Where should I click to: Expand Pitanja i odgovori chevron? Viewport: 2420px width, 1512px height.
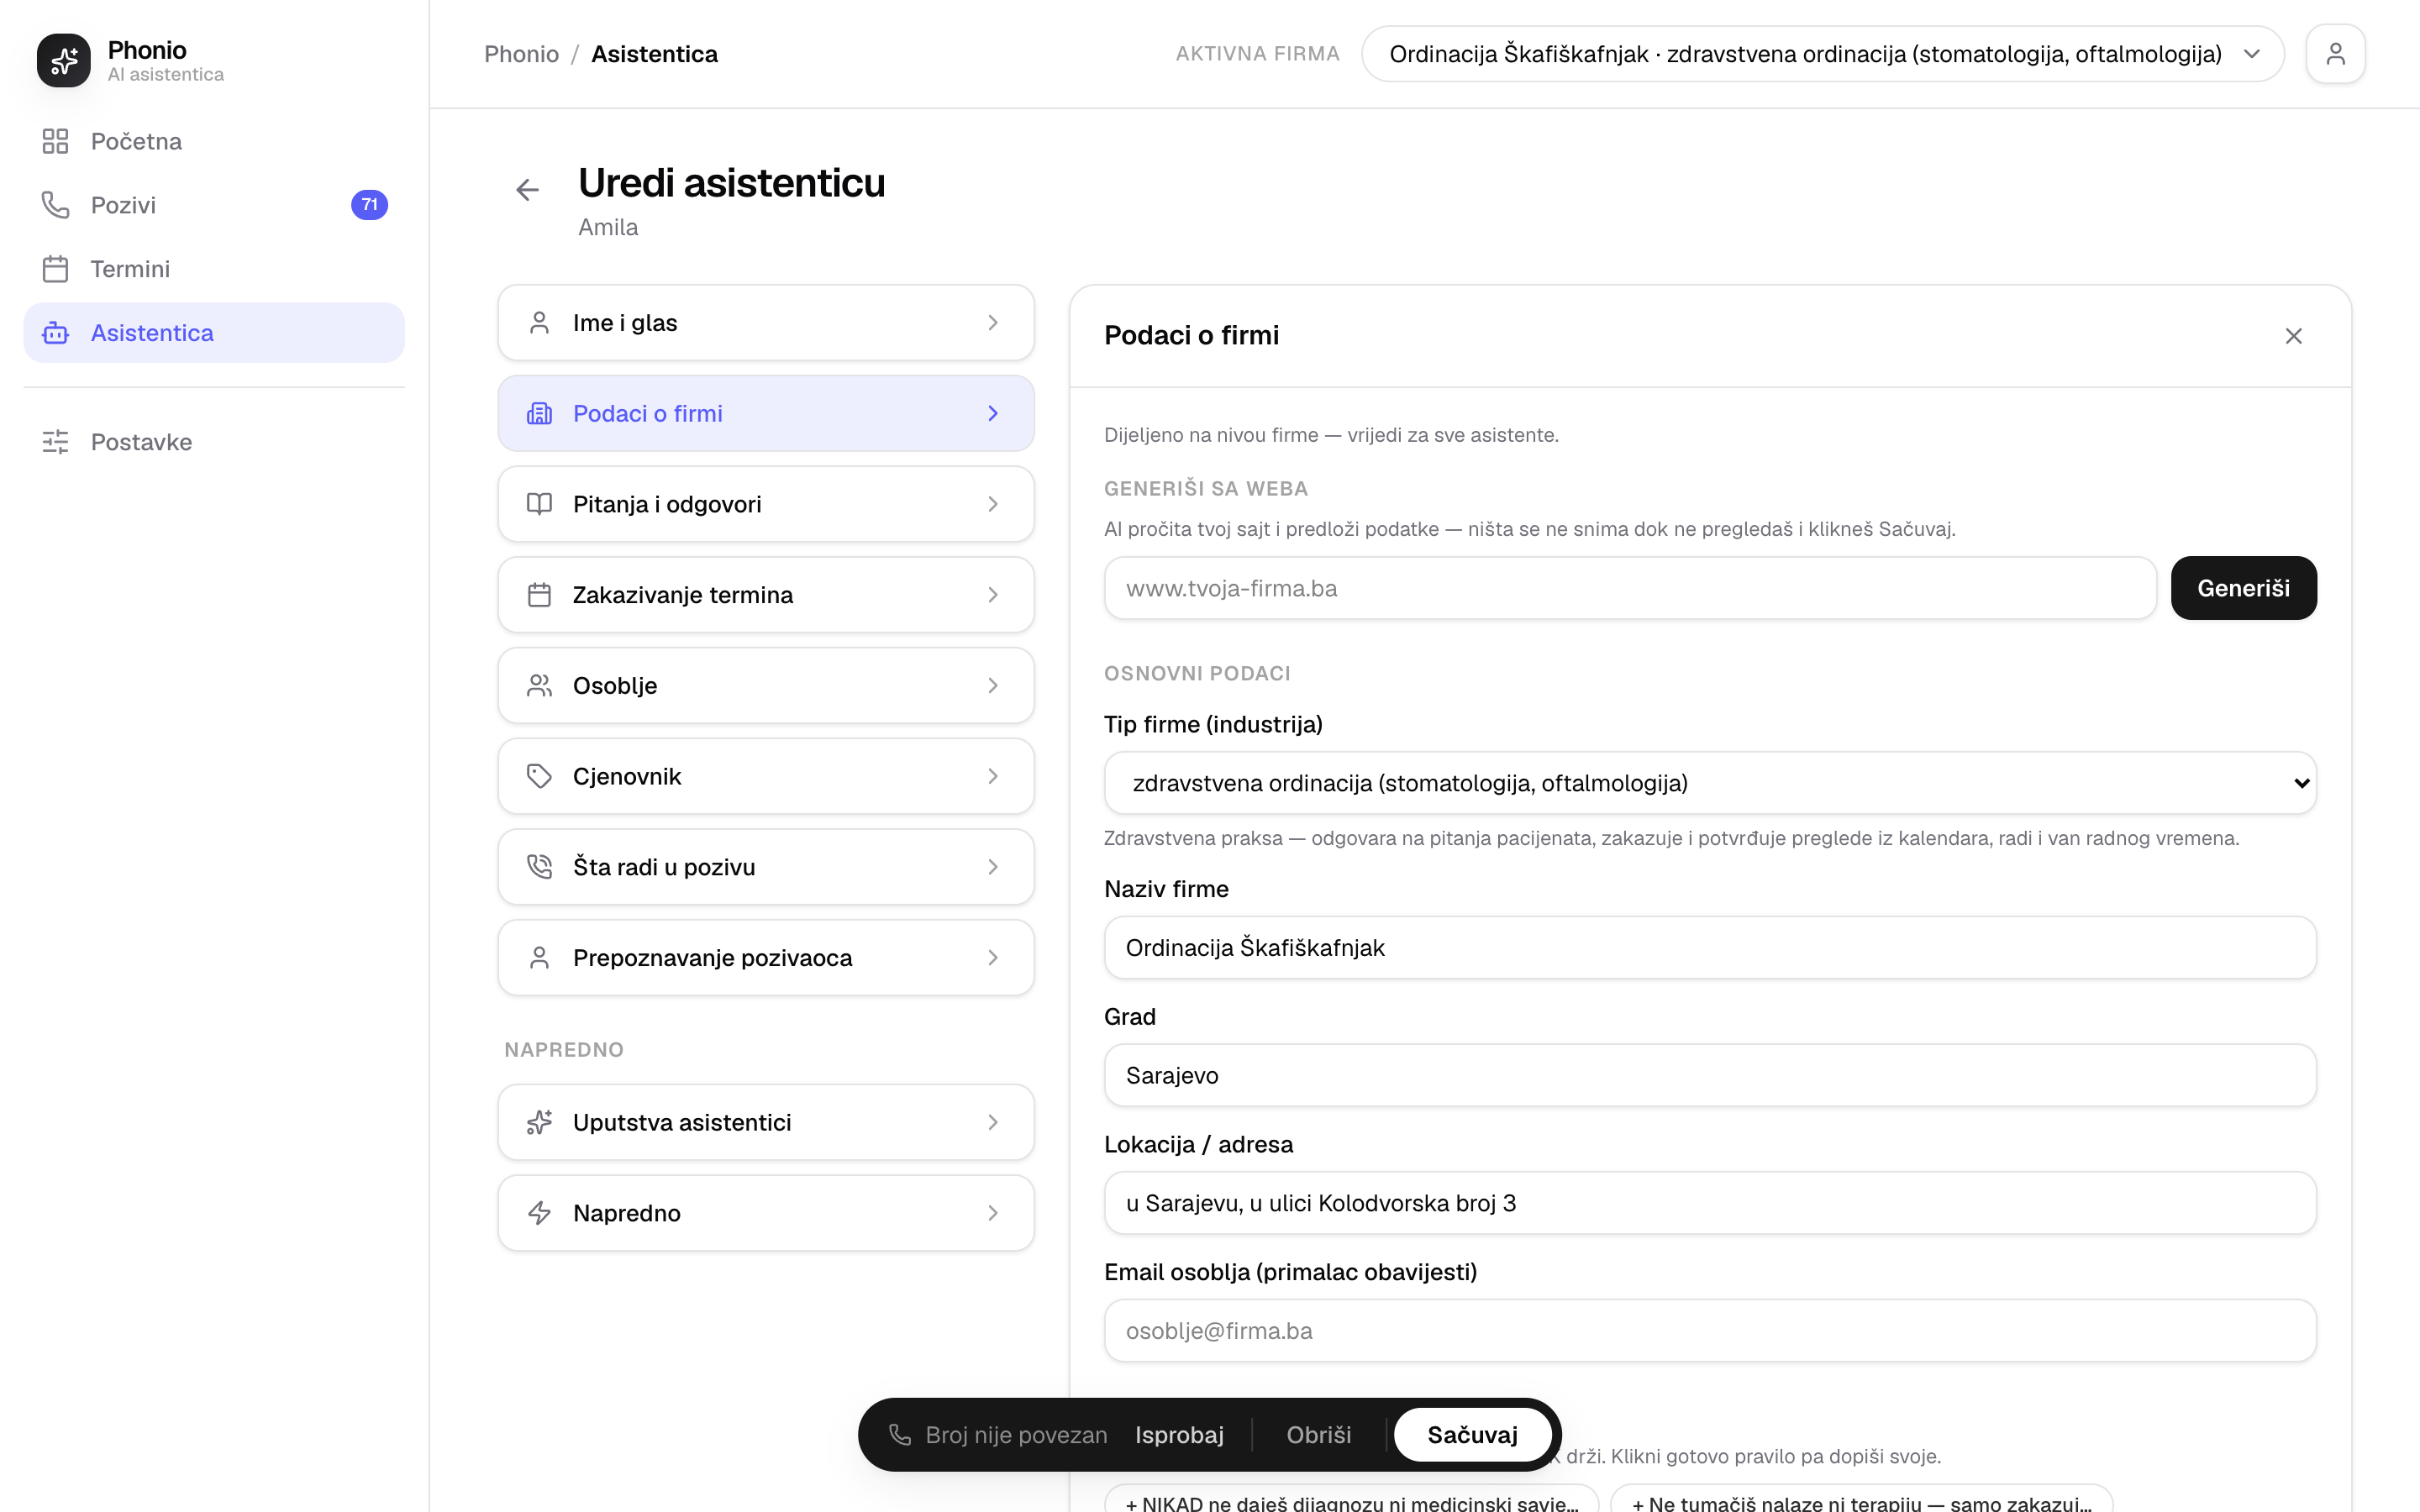(993, 504)
